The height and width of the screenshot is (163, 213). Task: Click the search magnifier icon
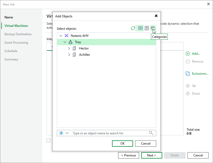pos(151,133)
